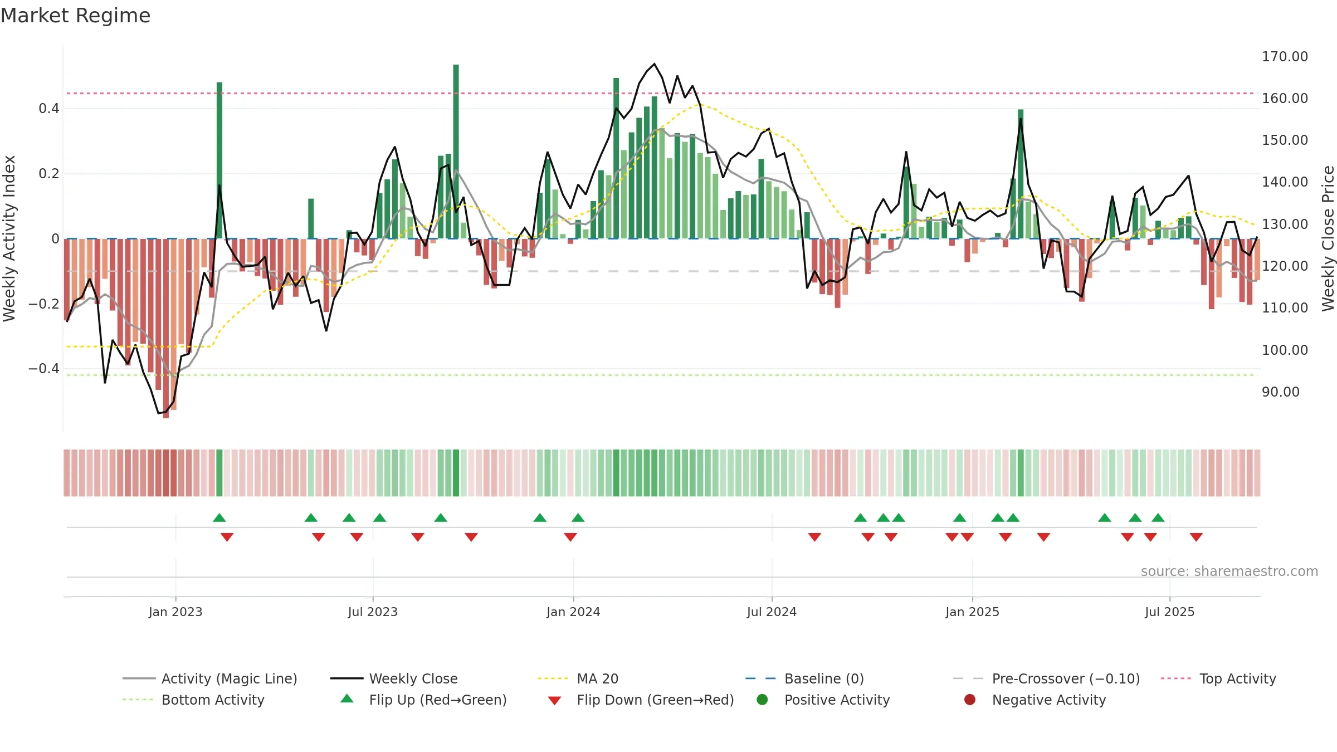
Task: Toggle the Bottom Activity legend entry
Action: (x=193, y=700)
